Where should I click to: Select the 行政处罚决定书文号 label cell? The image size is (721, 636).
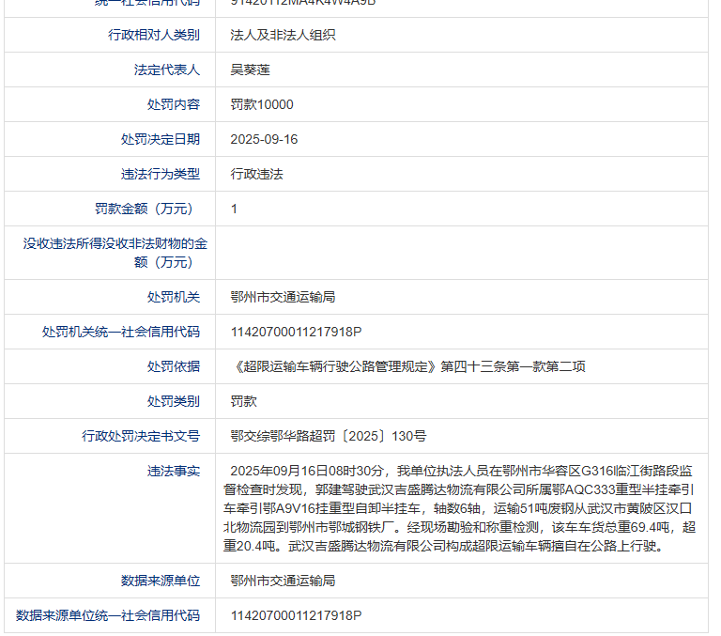pos(141,436)
